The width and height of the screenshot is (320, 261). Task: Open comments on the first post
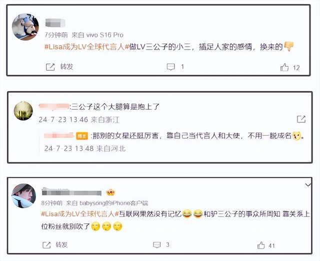click(x=171, y=67)
